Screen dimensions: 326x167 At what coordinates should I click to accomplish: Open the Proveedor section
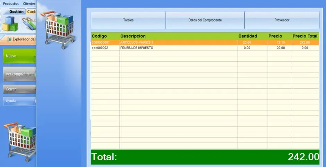[x=282, y=20]
